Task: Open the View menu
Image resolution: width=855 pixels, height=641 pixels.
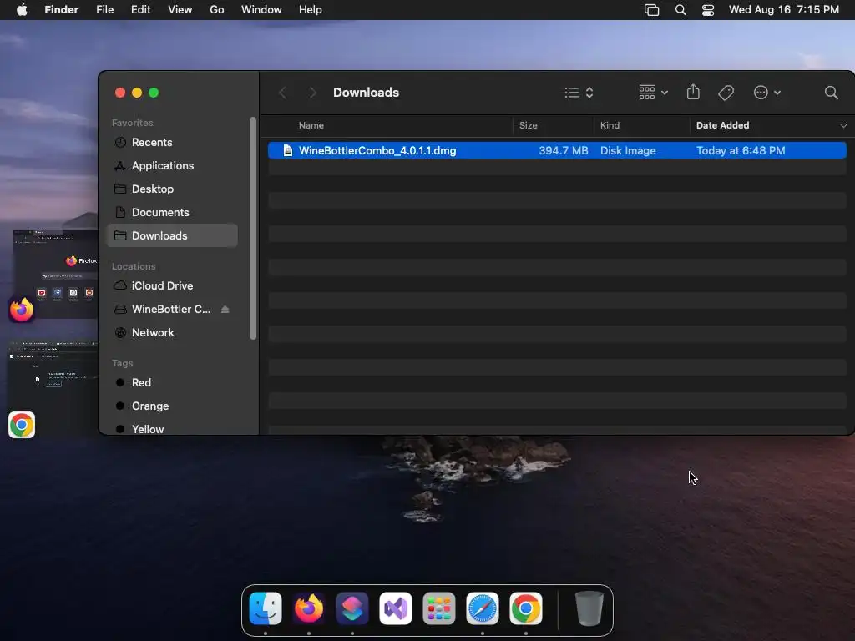Action: 180,10
